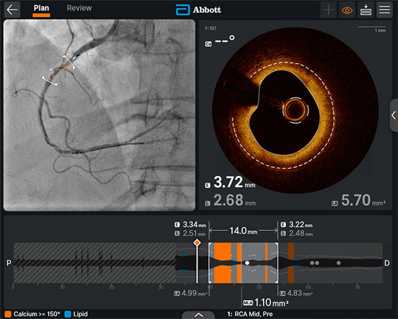Click the 4.99 mm² proximal area

[194, 293]
